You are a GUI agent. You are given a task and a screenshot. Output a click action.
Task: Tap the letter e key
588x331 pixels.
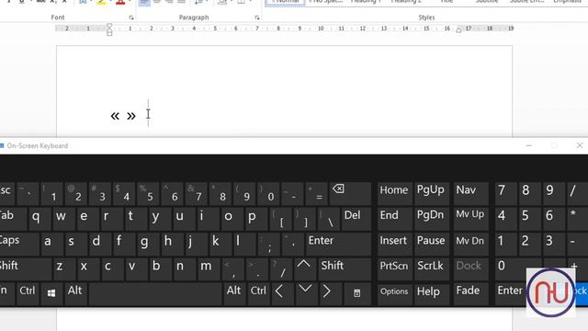pos(87,219)
